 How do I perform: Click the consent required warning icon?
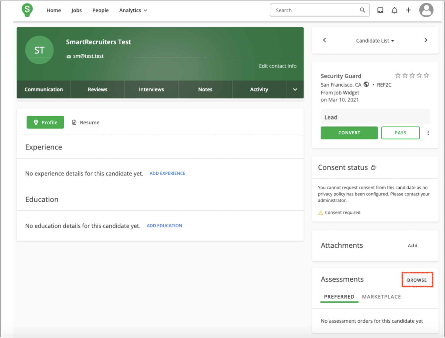coord(321,213)
